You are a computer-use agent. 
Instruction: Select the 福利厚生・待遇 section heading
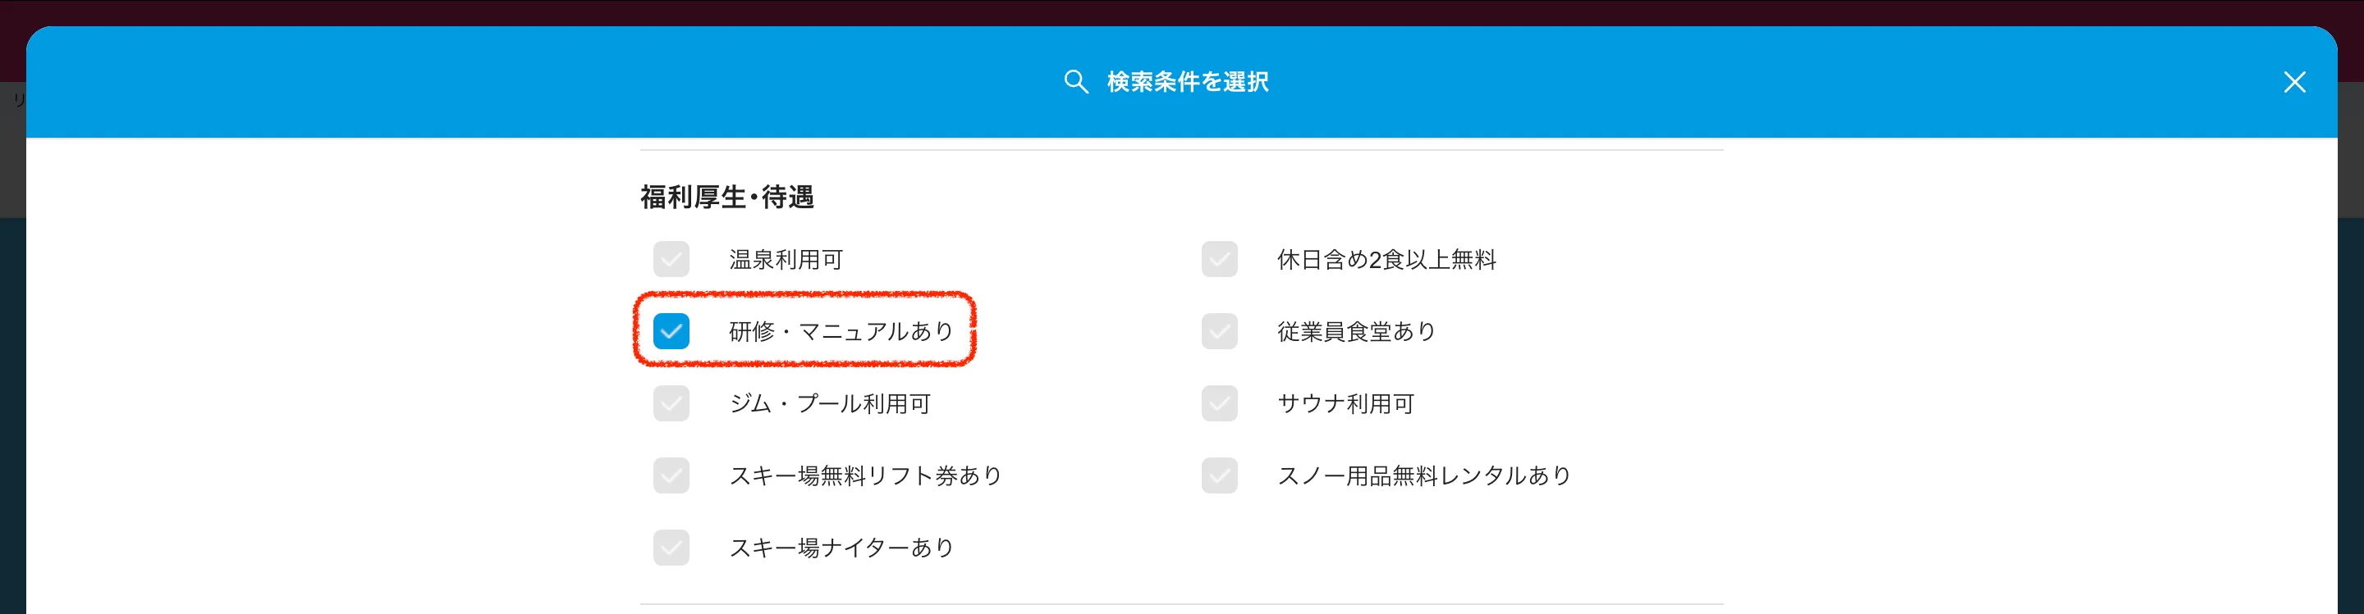point(726,196)
